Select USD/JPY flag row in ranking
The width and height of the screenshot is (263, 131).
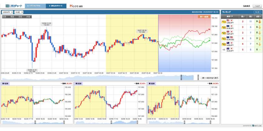point(230,22)
